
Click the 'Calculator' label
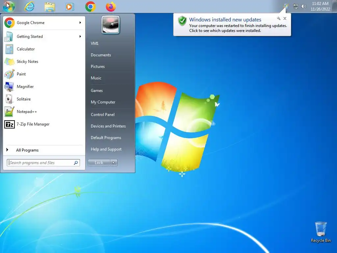pos(26,49)
